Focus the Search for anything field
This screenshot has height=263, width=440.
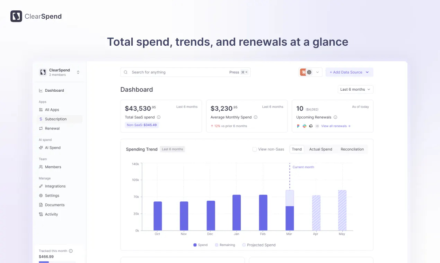tap(185, 72)
